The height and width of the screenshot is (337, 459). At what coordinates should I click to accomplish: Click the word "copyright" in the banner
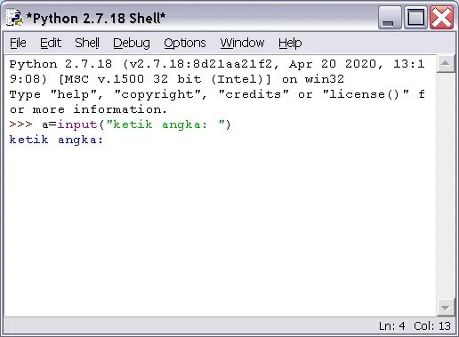[x=157, y=95]
